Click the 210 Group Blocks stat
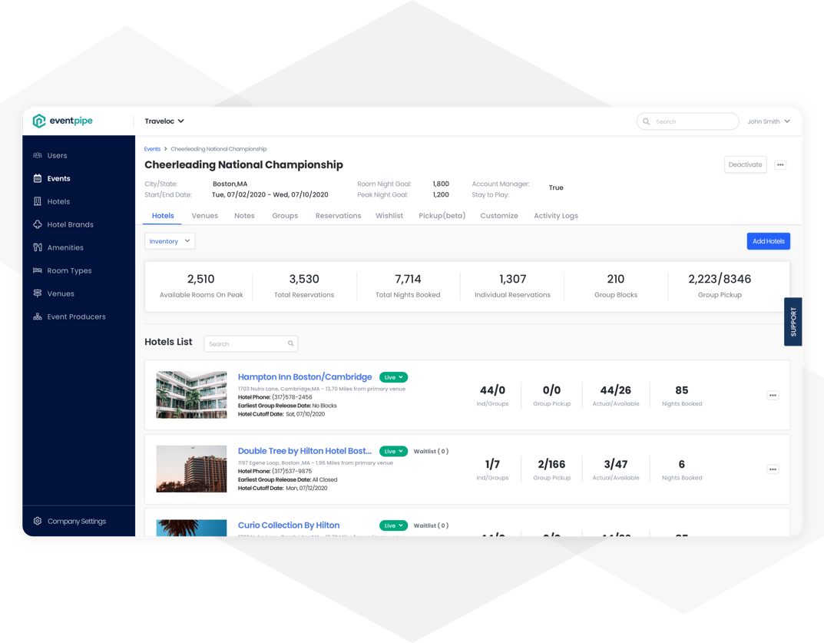This screenshot has height=643, width=824. [x=616, y=286]
